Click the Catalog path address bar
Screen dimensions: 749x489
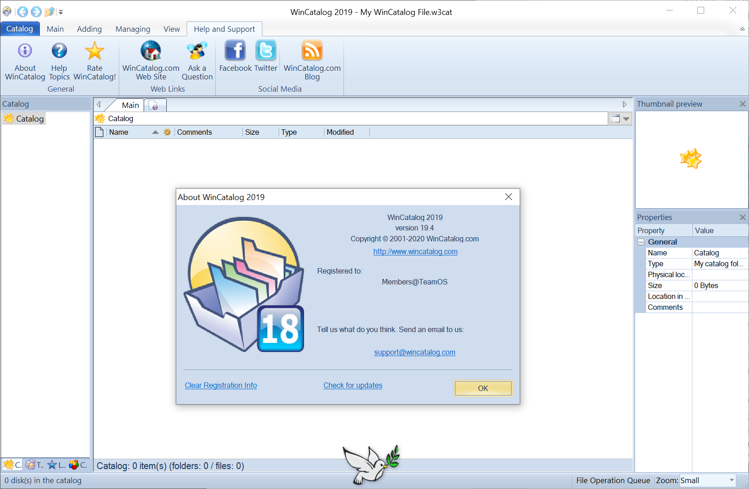click(350, 119)
